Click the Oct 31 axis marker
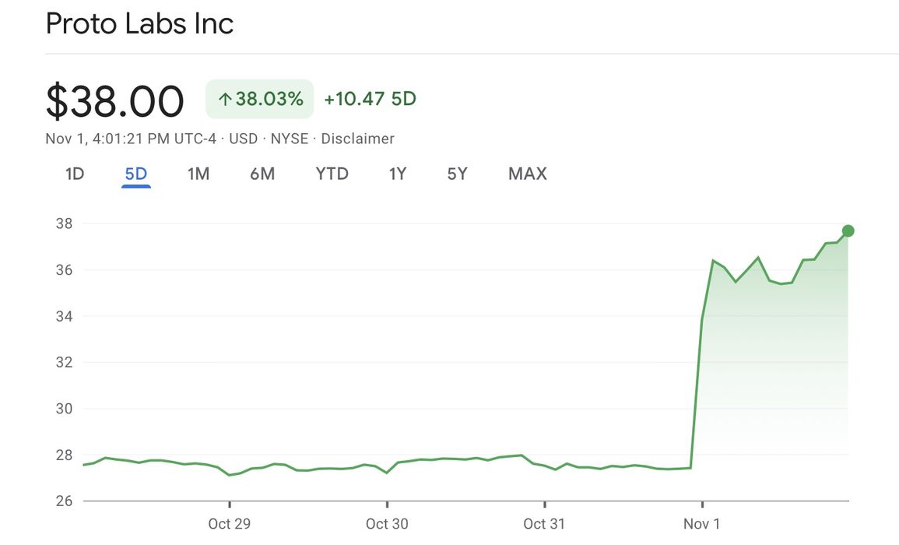Screen dimensions: 899x545 click(x=544, y=524)
